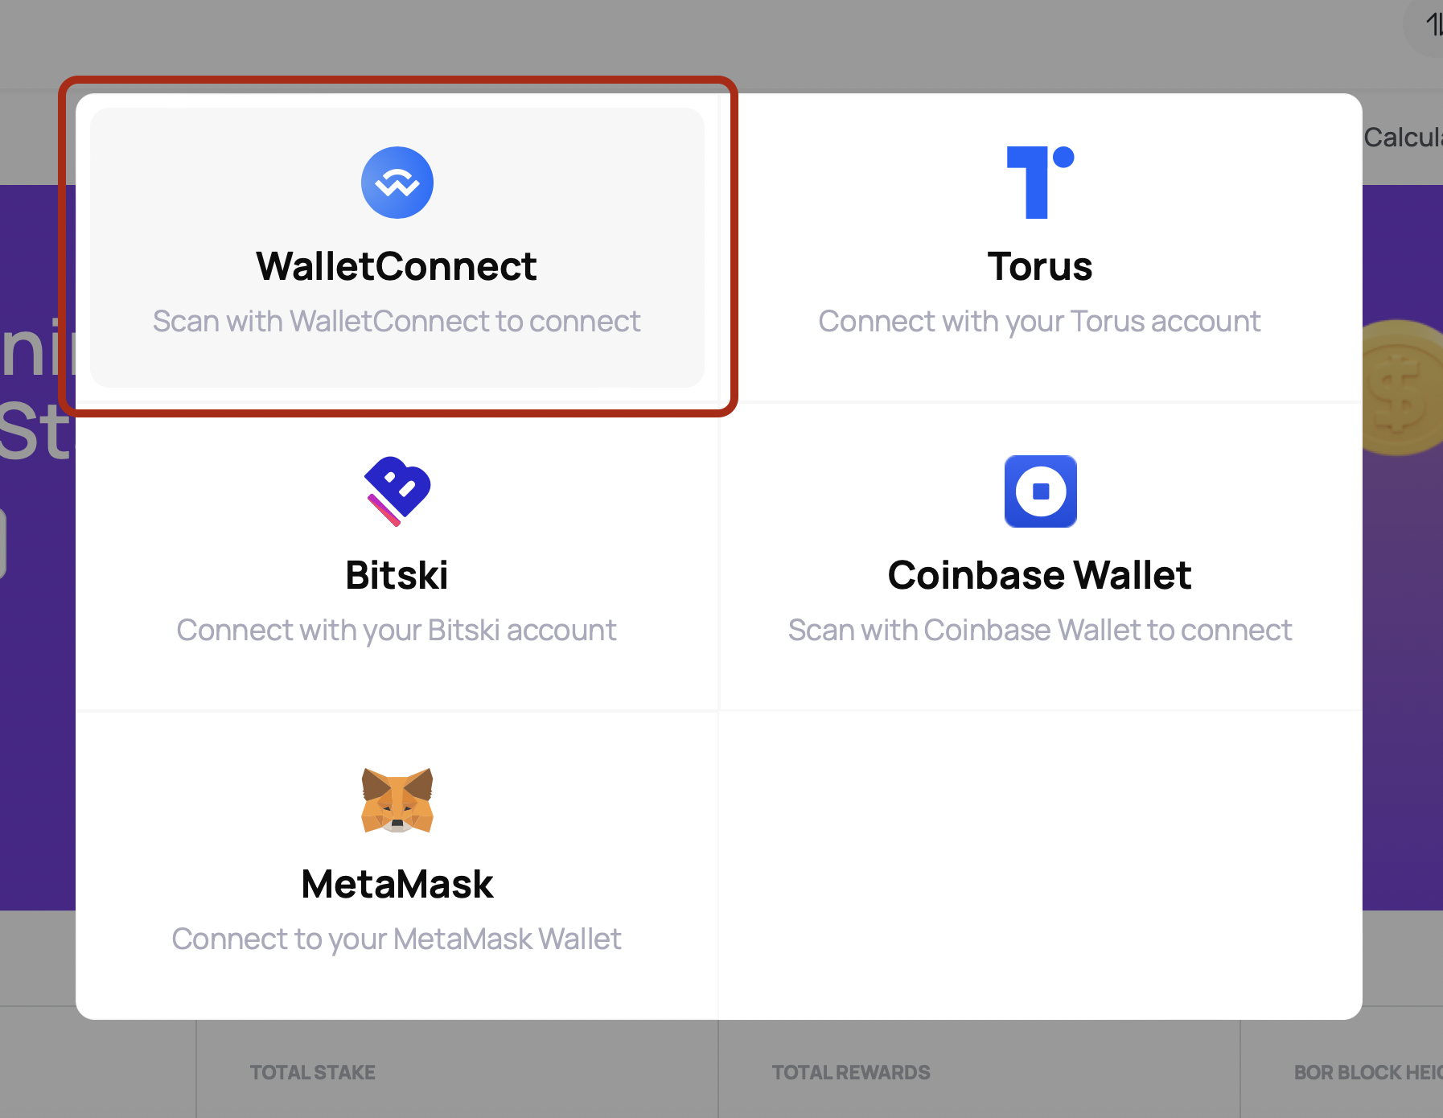Connect to your MetaMask Wallet
Viewport: 1443px width, 1118px height.
(x=396, y=939)
